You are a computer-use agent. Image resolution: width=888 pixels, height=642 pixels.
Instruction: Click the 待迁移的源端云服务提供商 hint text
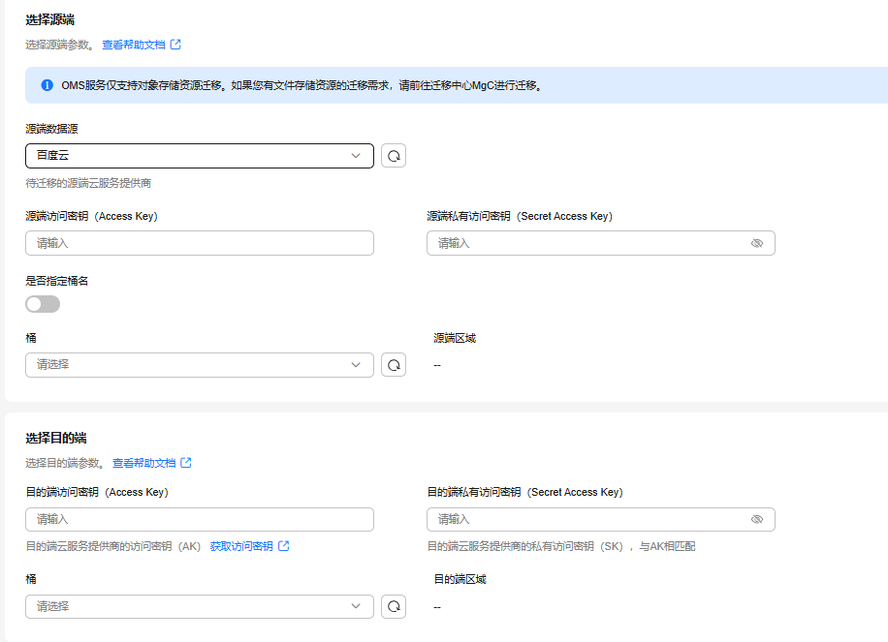[88, 183]
